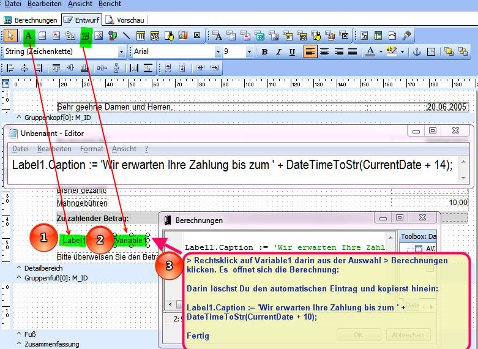Pick the Shape component tool

(113, 36)
